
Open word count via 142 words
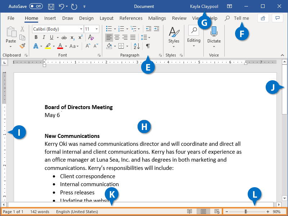click(x=40, y=211)
